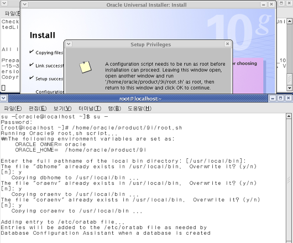Open the 파일 menu of the background terminal window
This screenshot has width=293, height=243.
12,13
